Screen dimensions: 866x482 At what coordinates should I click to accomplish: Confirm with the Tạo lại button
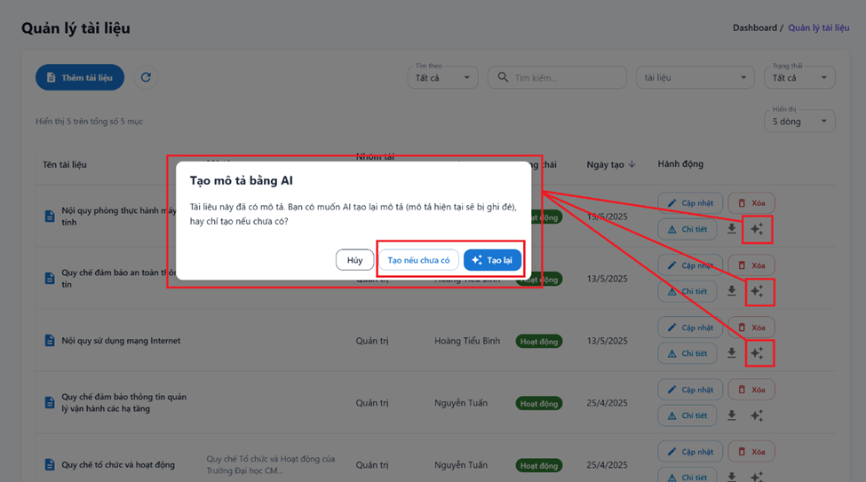492,260
